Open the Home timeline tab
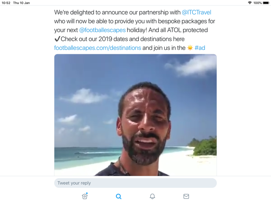The width and height of the screenshot is (271, 203). click(85, 196)
